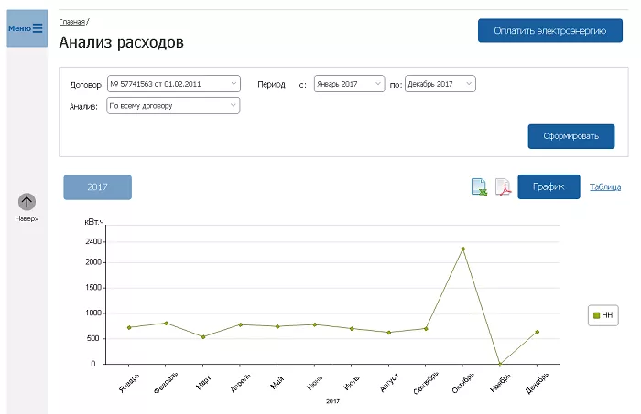
Task: Follow the Главная breadcrumb link
Action: pos(71,20)
